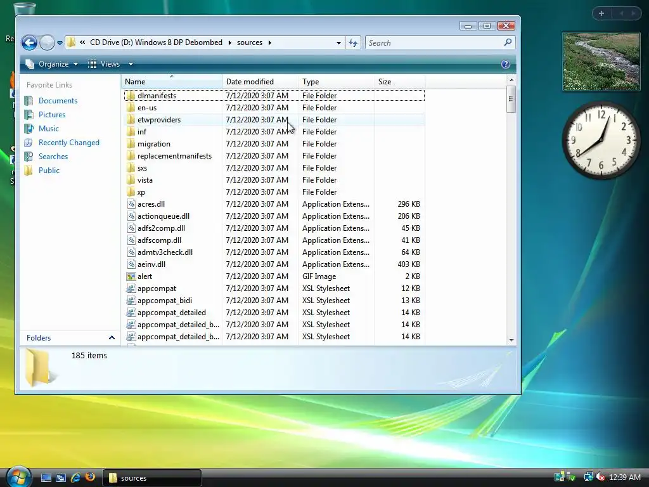The width and height of the screenshot is (649, 487).
Task: Click the Back navigation arrow button
Action: (29, 42)
